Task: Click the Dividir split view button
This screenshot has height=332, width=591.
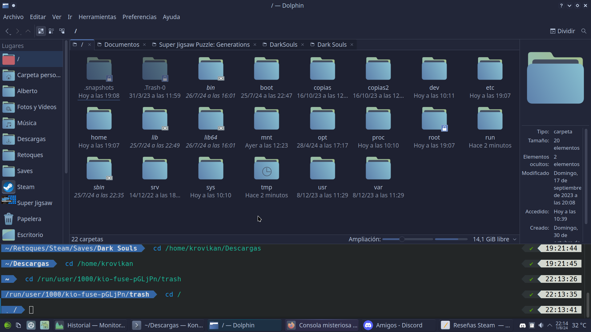Action: tap(562, 31)
